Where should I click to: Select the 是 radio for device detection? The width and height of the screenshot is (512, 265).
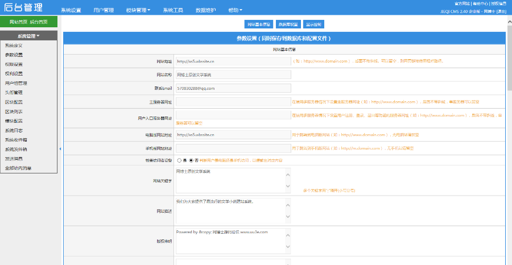click(179, 160)
